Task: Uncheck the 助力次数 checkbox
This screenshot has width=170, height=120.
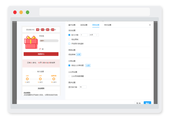Action: [x=69, y=35]
